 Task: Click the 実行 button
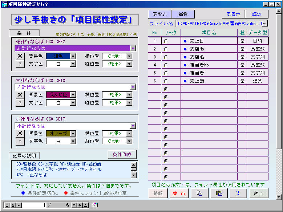[x=179, y=193]
